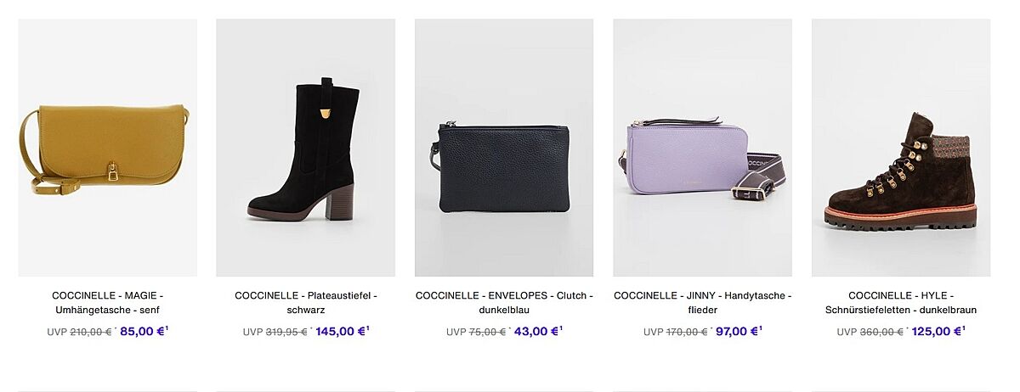1020x392 pixels.
Task: Click COCCINELLE - HYLE - Schnürstiefeletten - dunkelbraun title
Action: (x=901, y=302)
